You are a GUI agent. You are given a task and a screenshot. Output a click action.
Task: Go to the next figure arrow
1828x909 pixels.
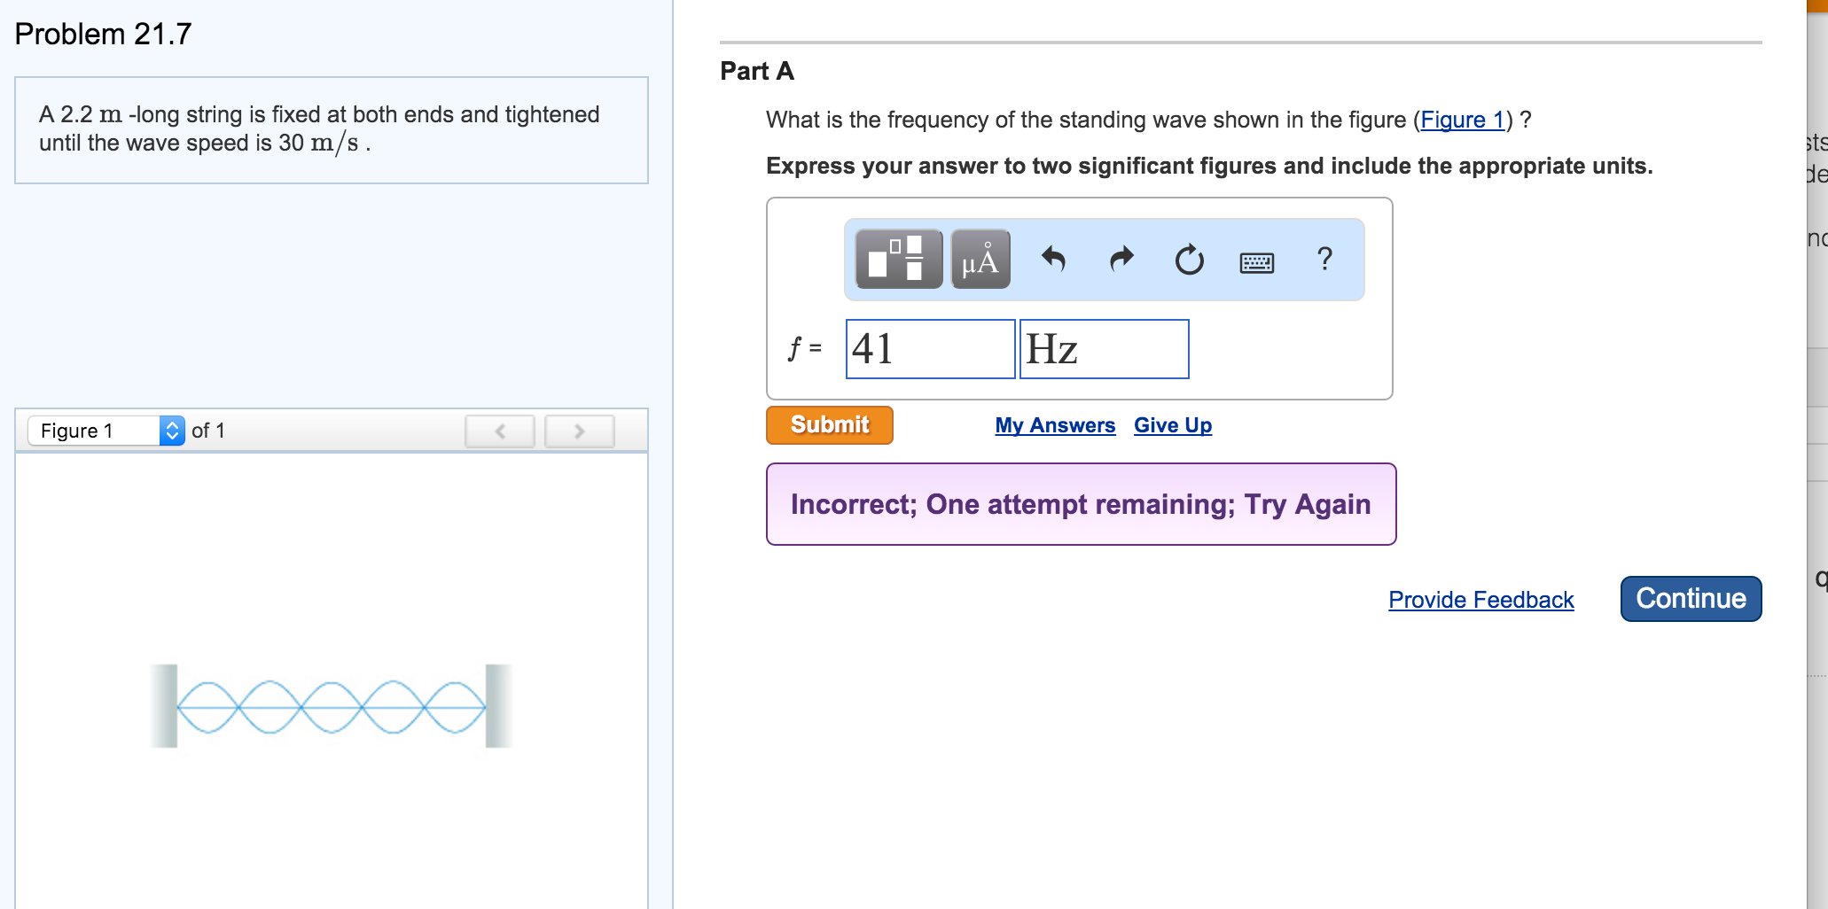click(579, 431)
